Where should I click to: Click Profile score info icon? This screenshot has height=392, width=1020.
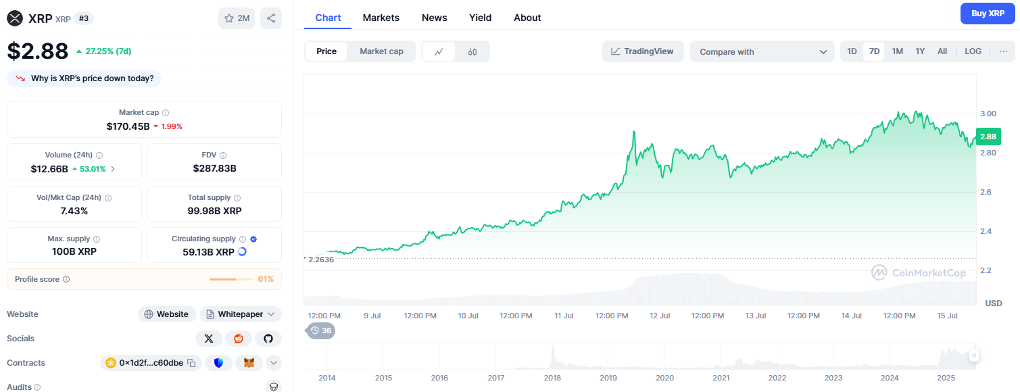click(66, 279)
